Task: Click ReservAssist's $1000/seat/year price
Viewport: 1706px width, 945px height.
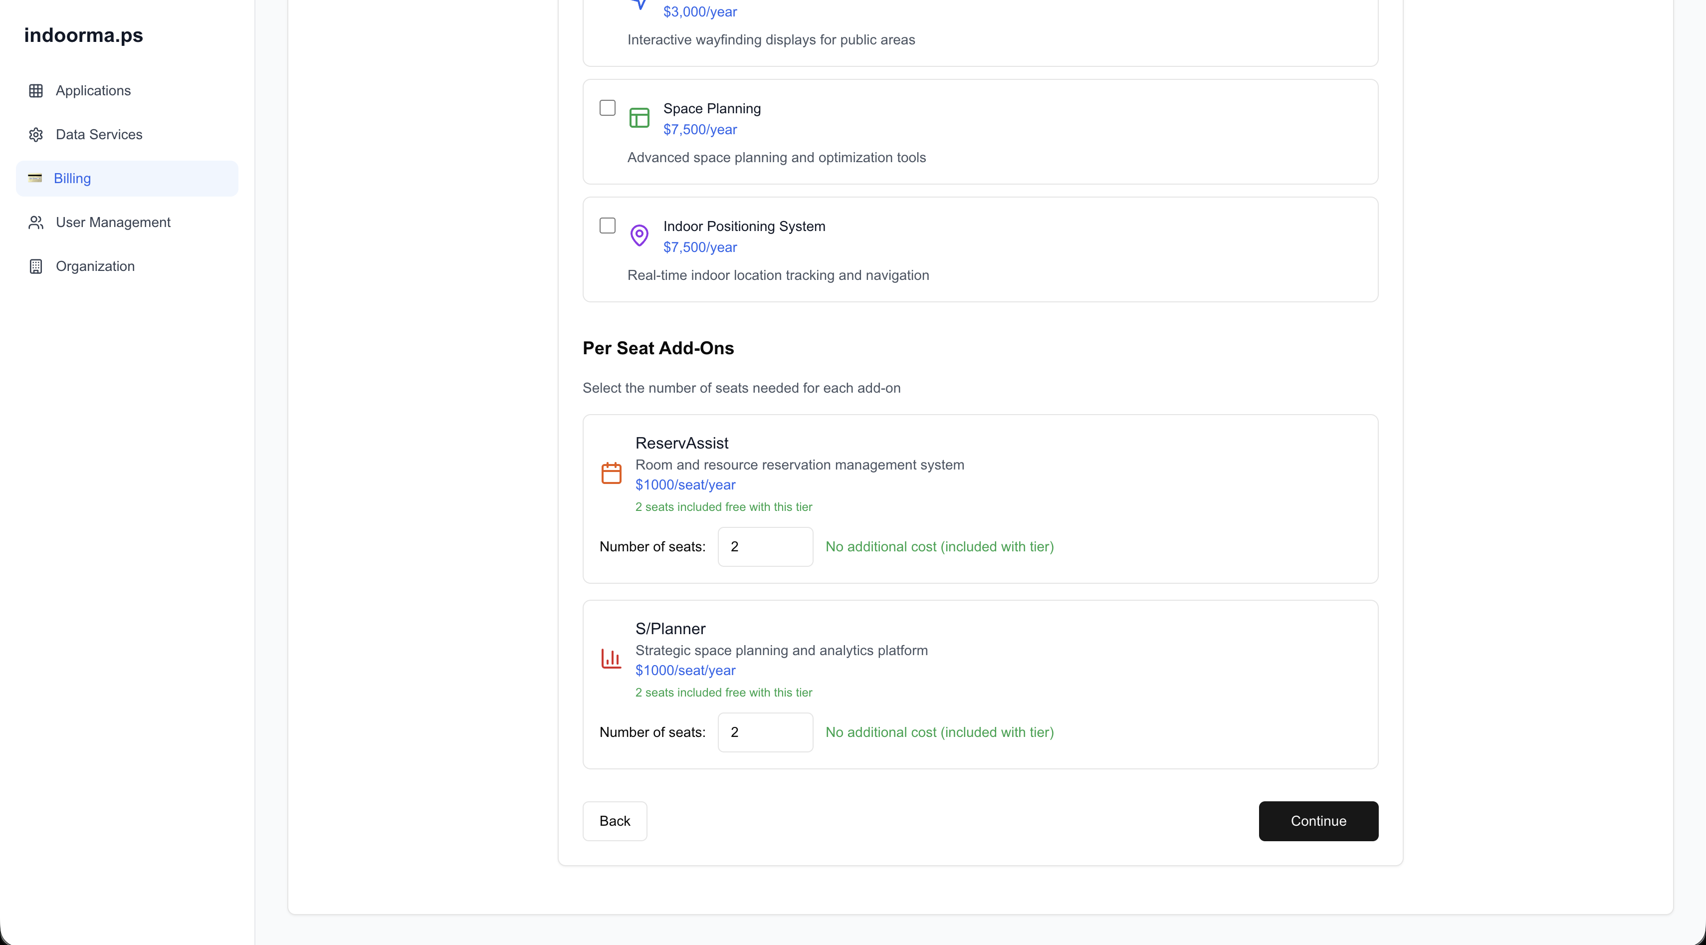Action: point(685,485)
